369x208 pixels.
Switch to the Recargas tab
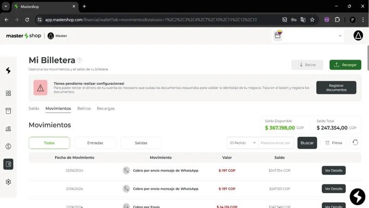[106, 109]
